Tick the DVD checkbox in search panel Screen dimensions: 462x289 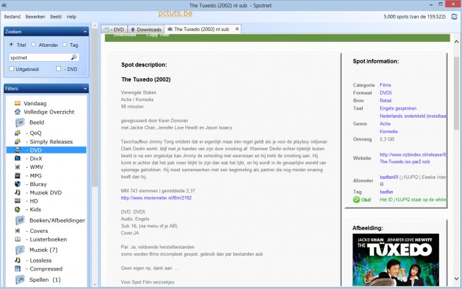[x=58, y=69]
